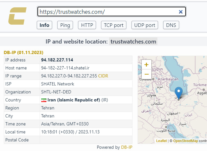This screenshot has height=151, width=207.
Task: Click the SHATEL Network ISP value
Action: [x=58, y=84]
